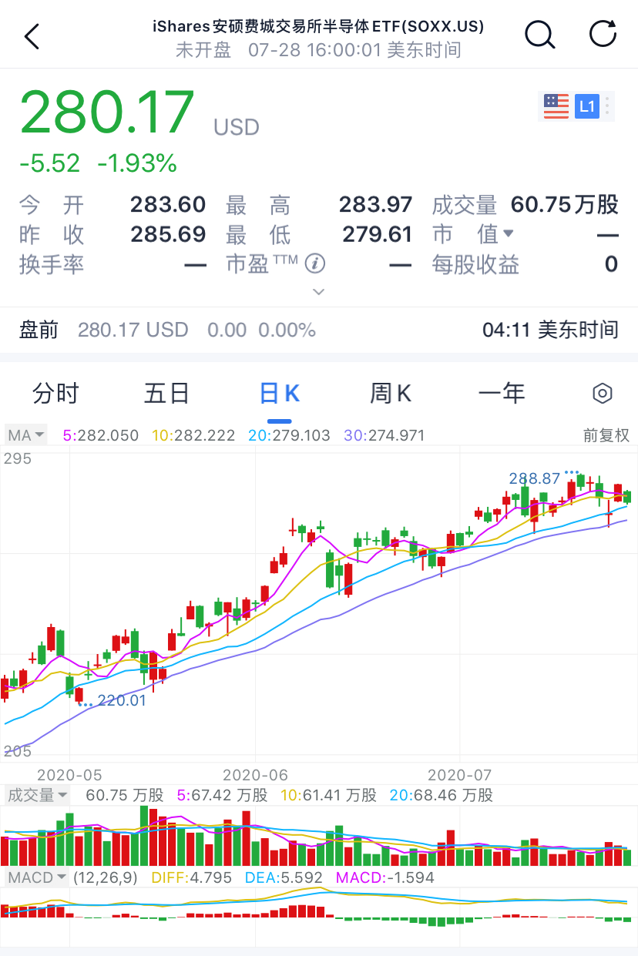Tap the DEA:5.592 MACD value
638x956 pixels.
click(284, 877)
